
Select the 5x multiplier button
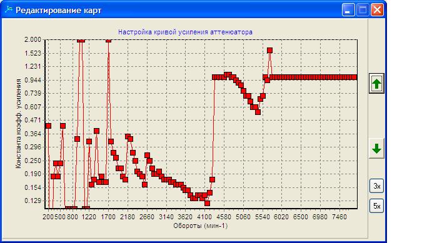376,206
